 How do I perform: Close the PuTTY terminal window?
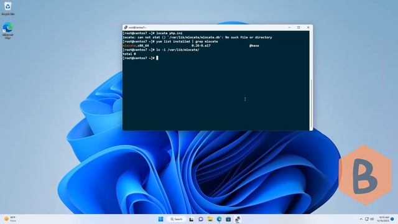click(308, 27)
